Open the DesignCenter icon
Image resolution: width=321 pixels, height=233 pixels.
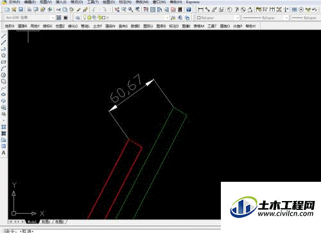[153, 10]
